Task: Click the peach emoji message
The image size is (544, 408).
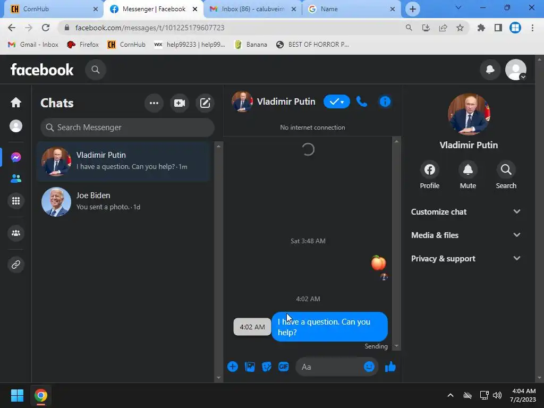Action: (378, 263)
